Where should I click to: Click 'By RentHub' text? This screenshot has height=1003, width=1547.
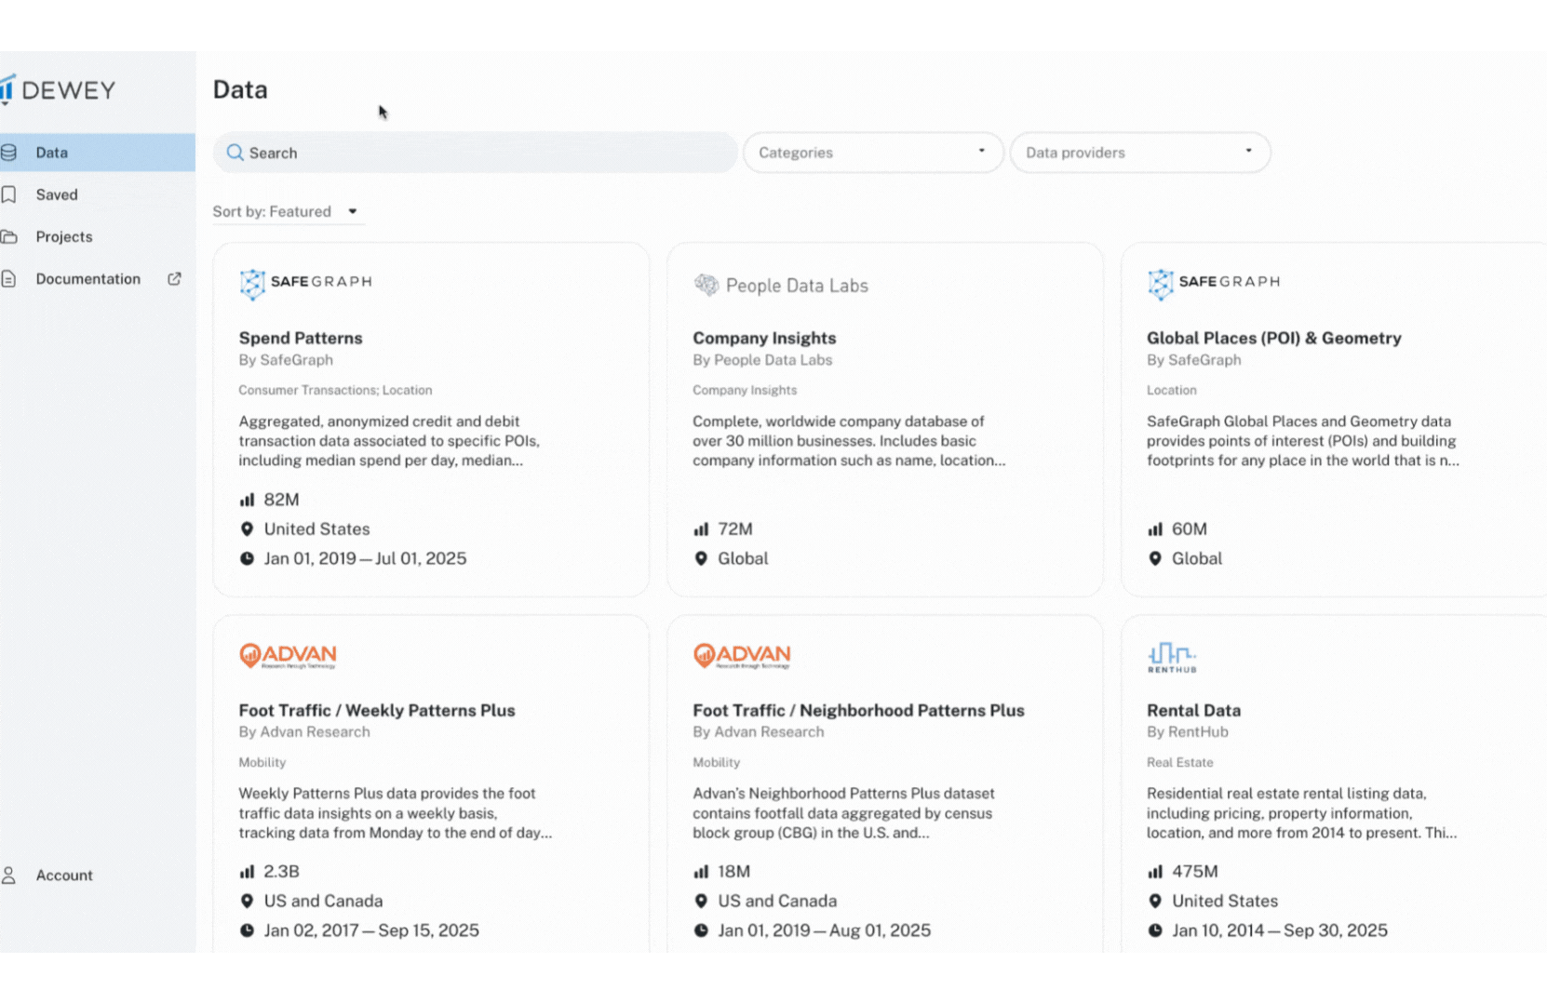coord(1188,732)
